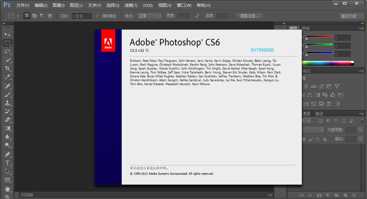Click the New Group folder icon
The width and height of the screenshot is (367, 199).
[x=337, y=195]
